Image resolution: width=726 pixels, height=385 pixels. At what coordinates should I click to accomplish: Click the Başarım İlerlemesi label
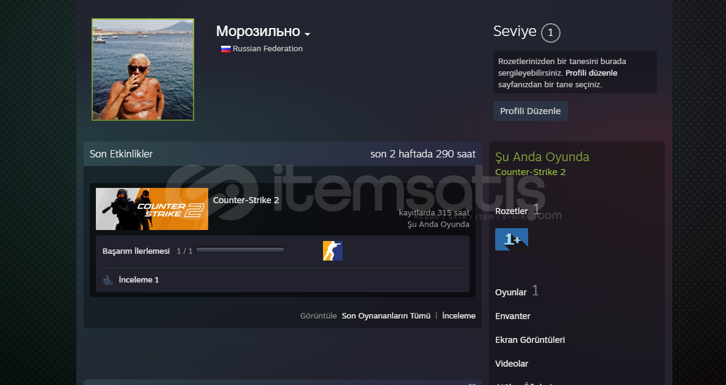tap(136, 251)
